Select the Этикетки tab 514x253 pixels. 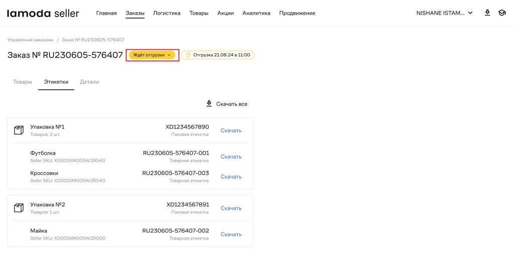coord(56,82)
